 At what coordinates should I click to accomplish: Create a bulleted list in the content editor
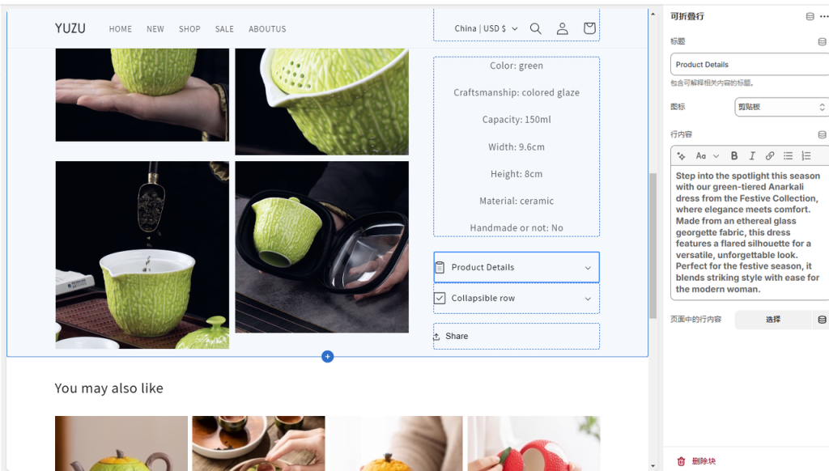pos(788,155)
